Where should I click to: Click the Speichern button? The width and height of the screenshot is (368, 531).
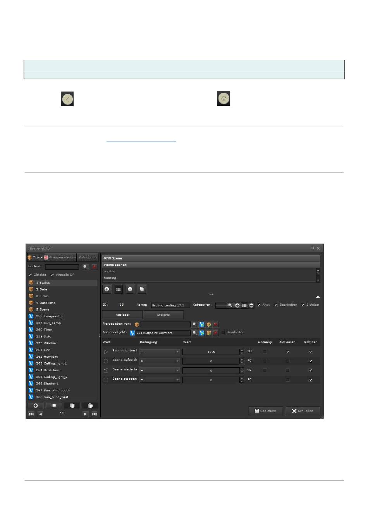266,411
